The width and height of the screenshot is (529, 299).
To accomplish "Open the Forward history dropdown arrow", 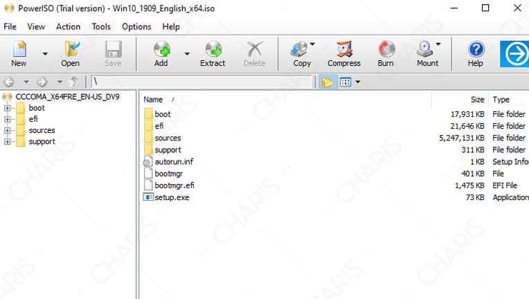I will point(60,82).
